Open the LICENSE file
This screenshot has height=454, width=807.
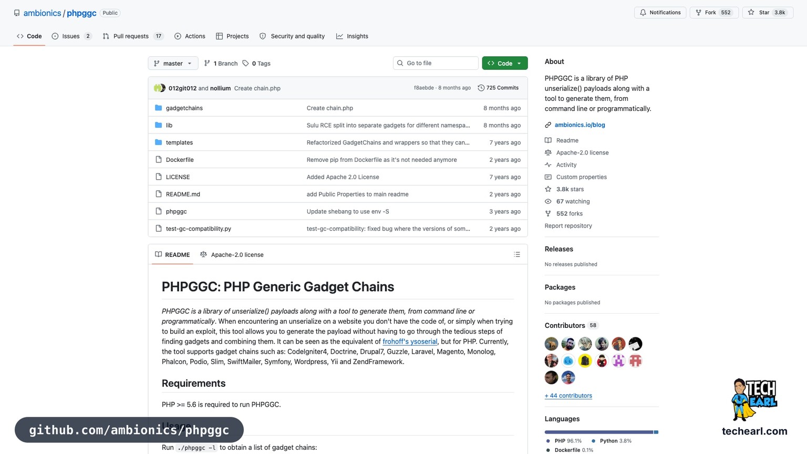point(178,177)
